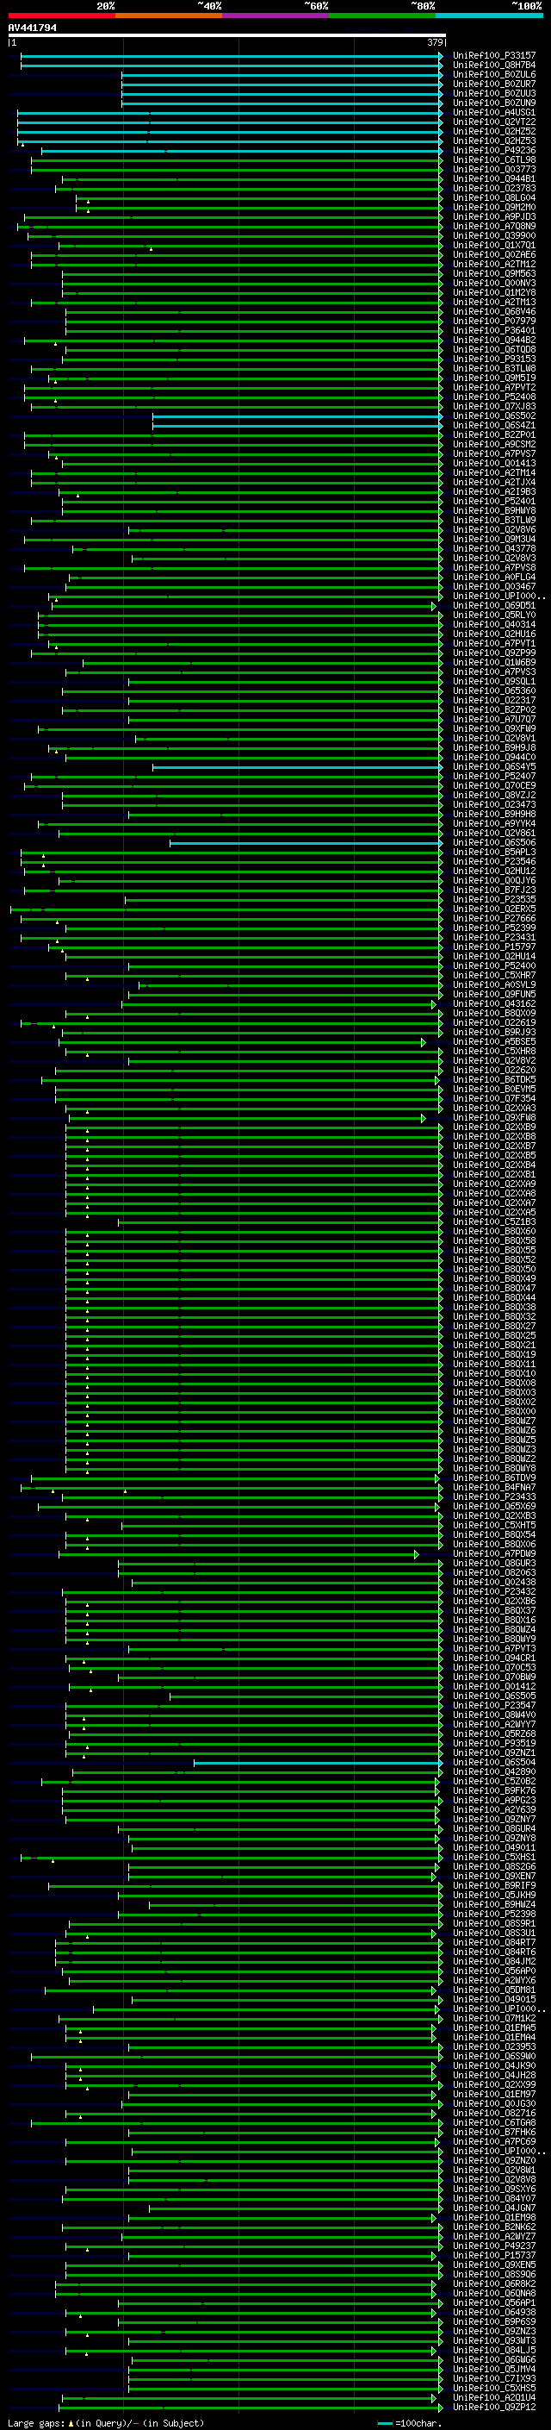
Task: Click the =100char. cyan legend sample
Action: tap(384, 2423)
